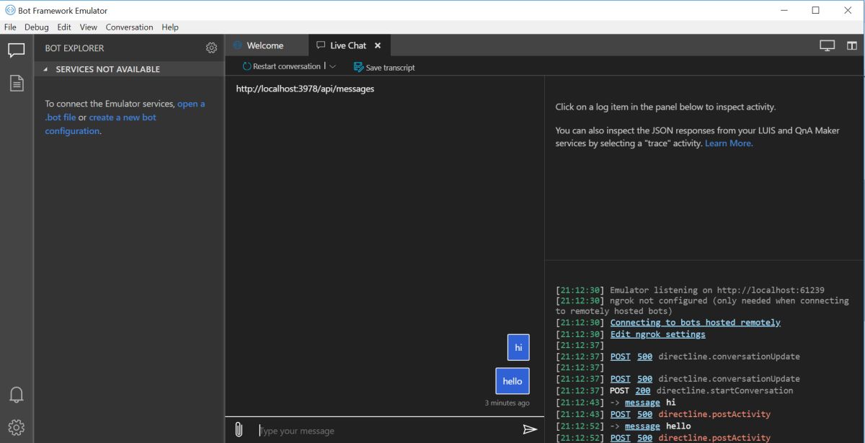Screen dimensions: 865x443
Task: Show notifications with the bell icon
Action: (16, 395)
